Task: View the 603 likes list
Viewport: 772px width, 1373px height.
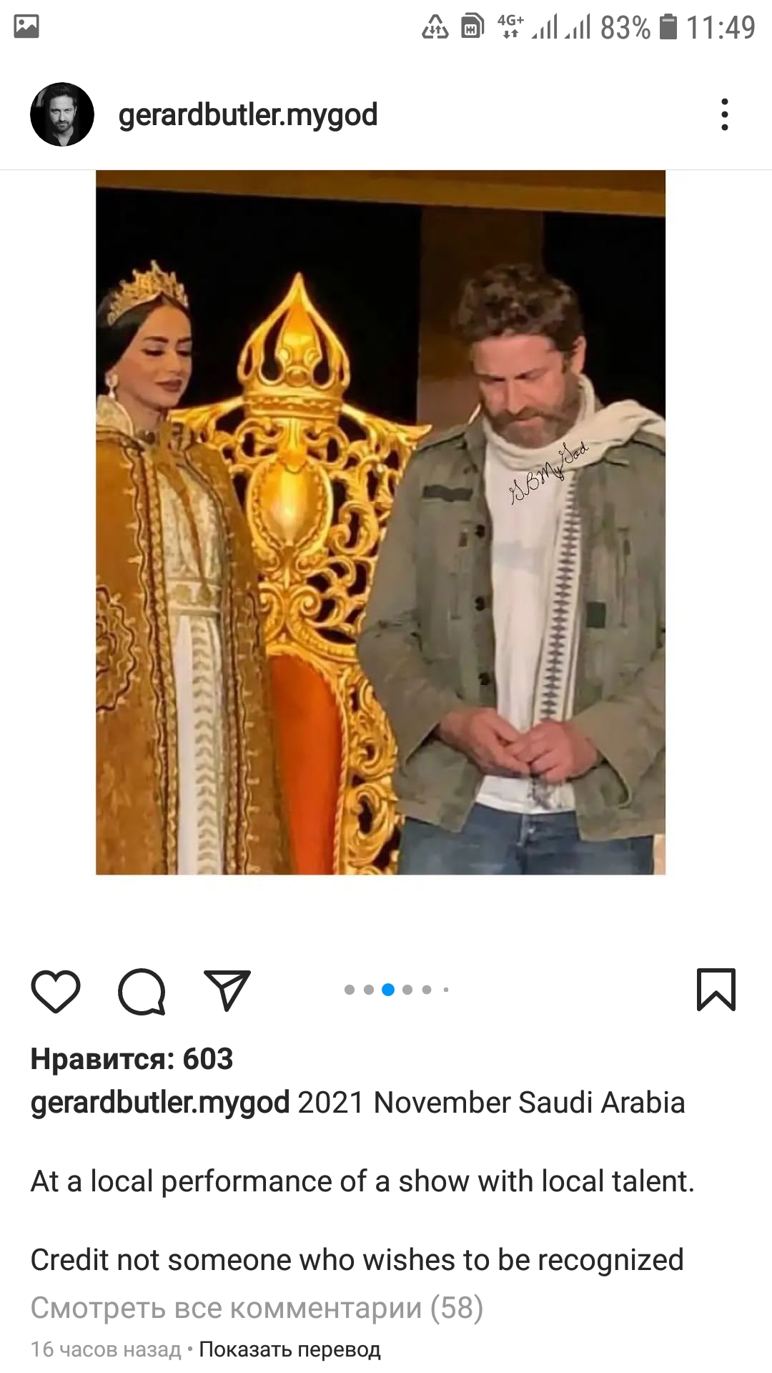Action: tap(132, 1059)
